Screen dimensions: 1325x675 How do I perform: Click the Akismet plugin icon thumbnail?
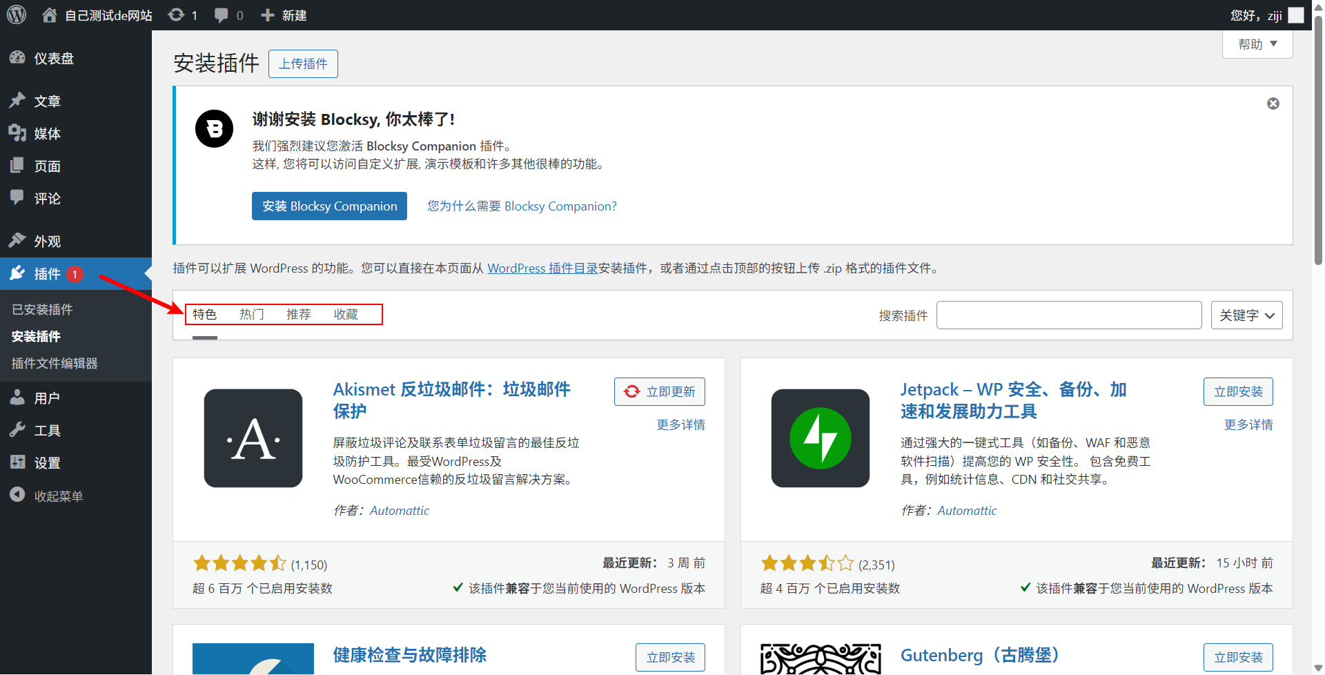tap(253, 438)
